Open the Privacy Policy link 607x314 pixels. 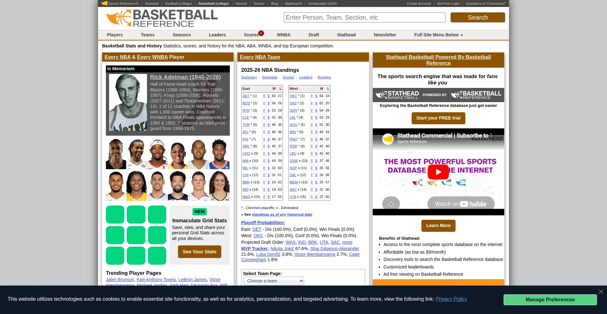tap(451, 299)
